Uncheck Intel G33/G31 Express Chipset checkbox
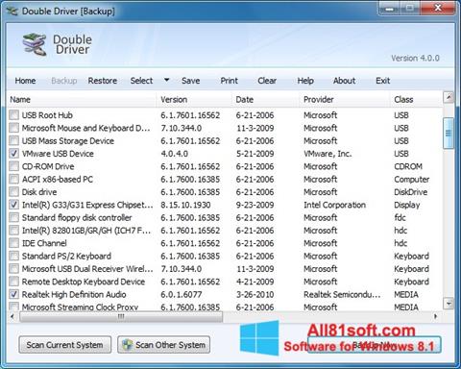Viewport: 461px width, 369px height. pyautogui.click(x=14, y=205)
